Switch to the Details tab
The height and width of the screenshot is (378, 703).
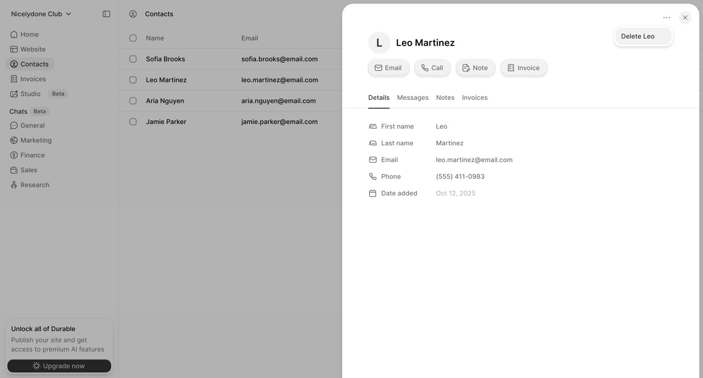click(x=379, y=98)
